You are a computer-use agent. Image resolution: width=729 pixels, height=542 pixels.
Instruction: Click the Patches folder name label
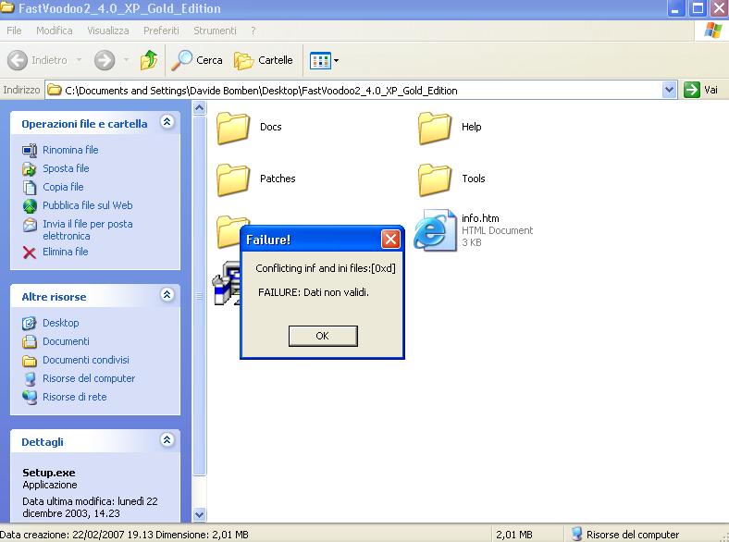pyautogui.click(x=278, y=179)
